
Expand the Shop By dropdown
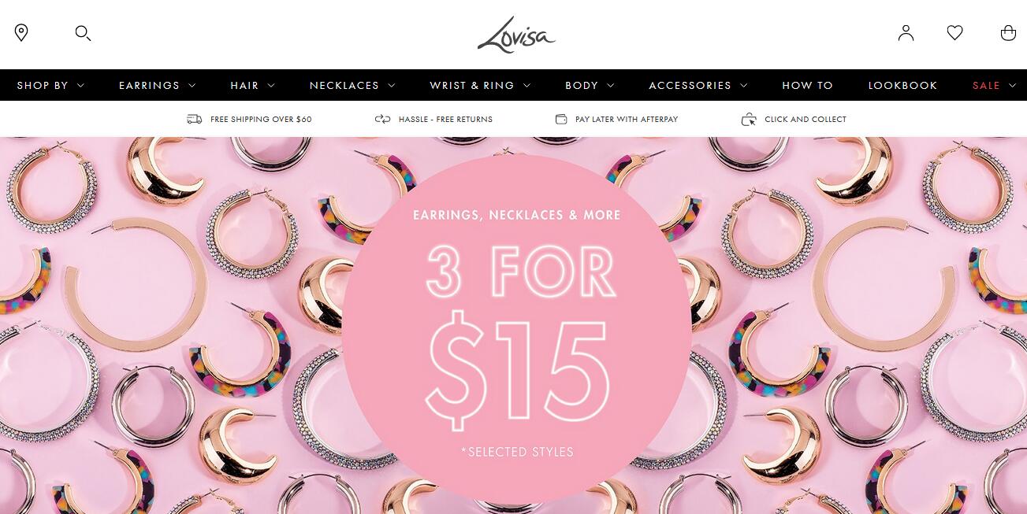coord(50,85)
